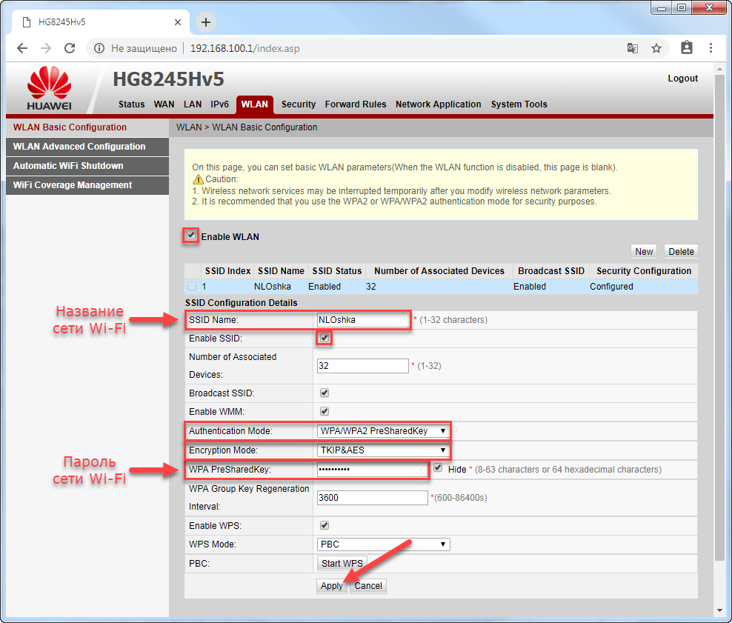Reload the page with the refresh icon
Screen dimensions: 732x623
tap(70, 48)
